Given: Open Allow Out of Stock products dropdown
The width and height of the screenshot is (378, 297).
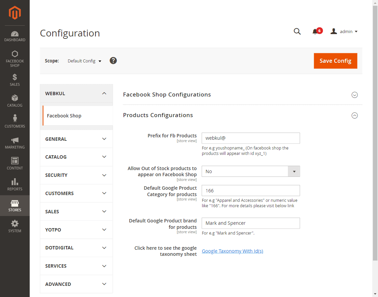Looking at the screenshot, I should pyautogui.click(x=251, y=171).
